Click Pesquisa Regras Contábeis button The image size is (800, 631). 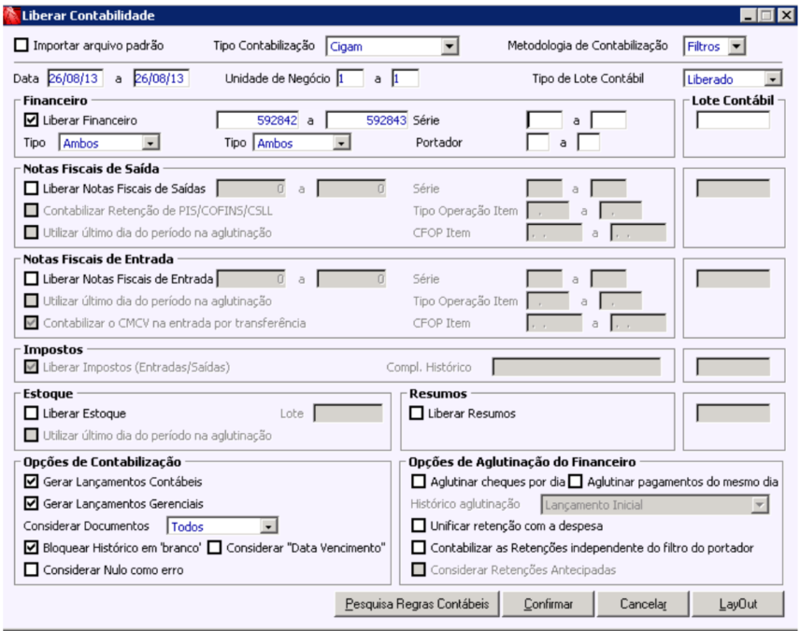[x=417, y=604]
